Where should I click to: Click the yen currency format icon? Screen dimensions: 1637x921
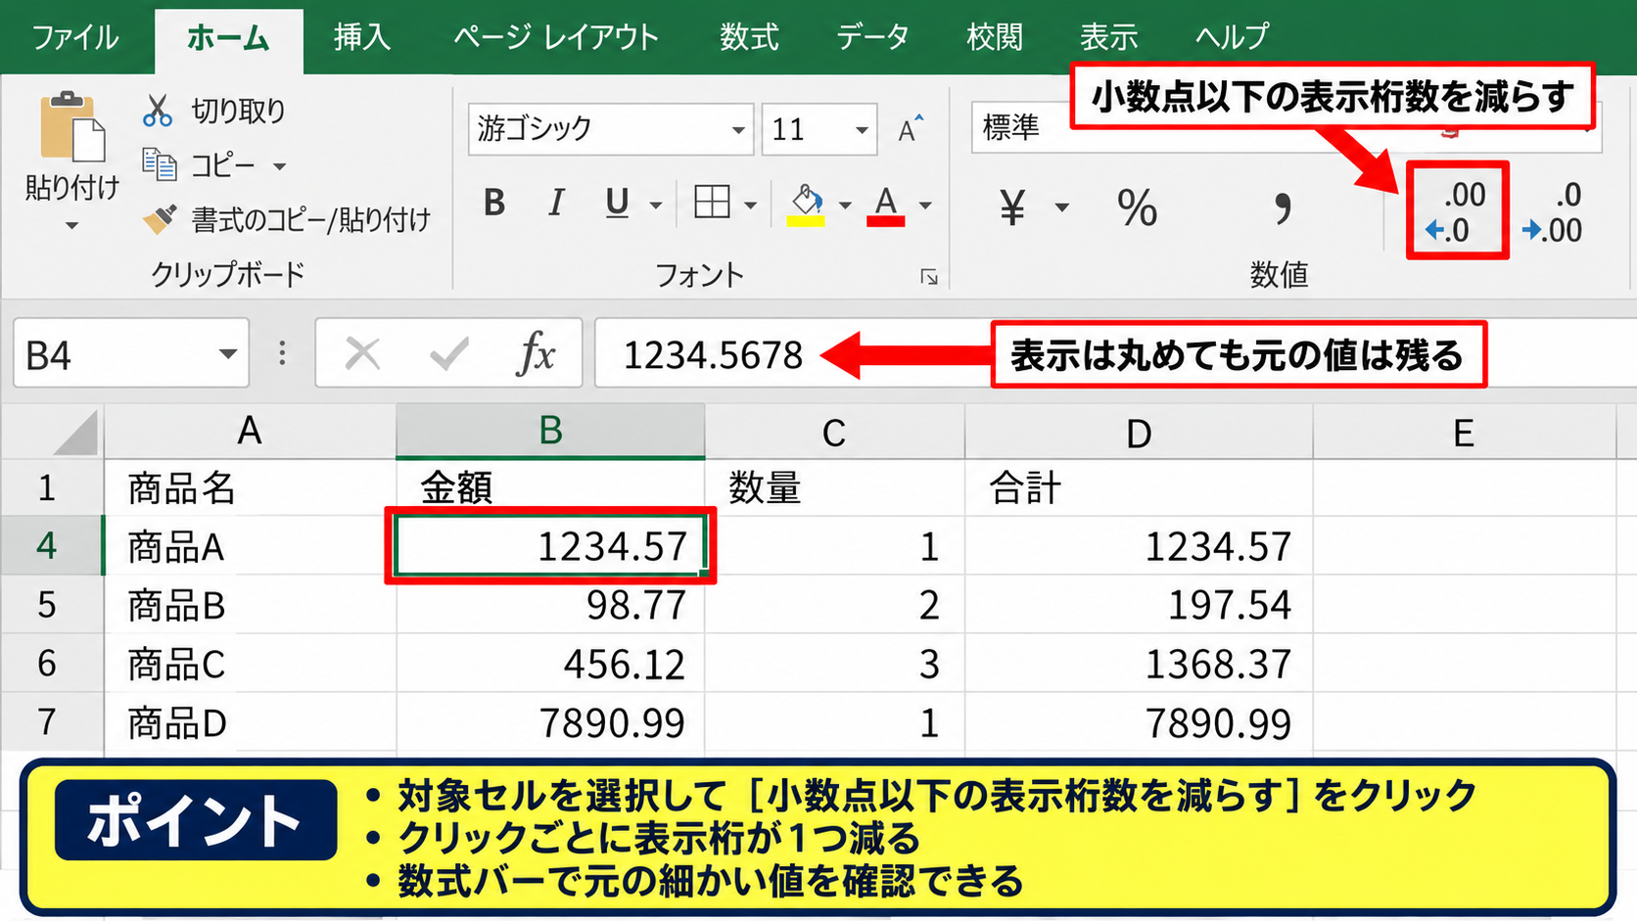1012,207
